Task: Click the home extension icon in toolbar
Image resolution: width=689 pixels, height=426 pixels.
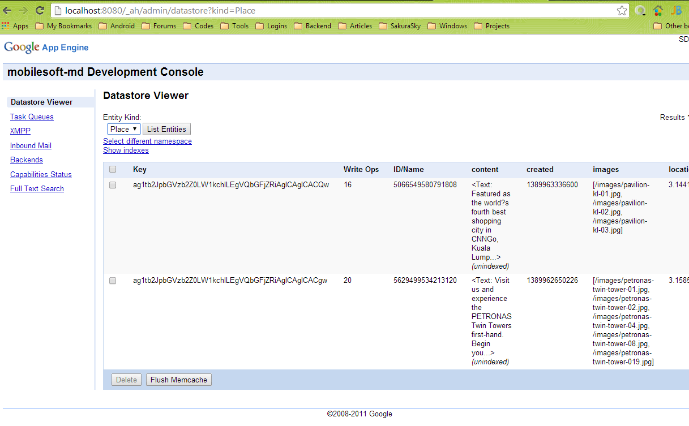Action: (x=658, y=10)
